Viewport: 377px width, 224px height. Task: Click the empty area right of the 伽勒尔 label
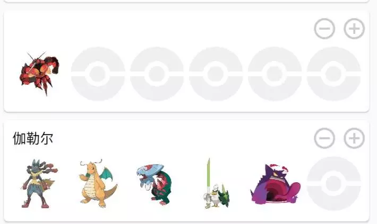183,138
